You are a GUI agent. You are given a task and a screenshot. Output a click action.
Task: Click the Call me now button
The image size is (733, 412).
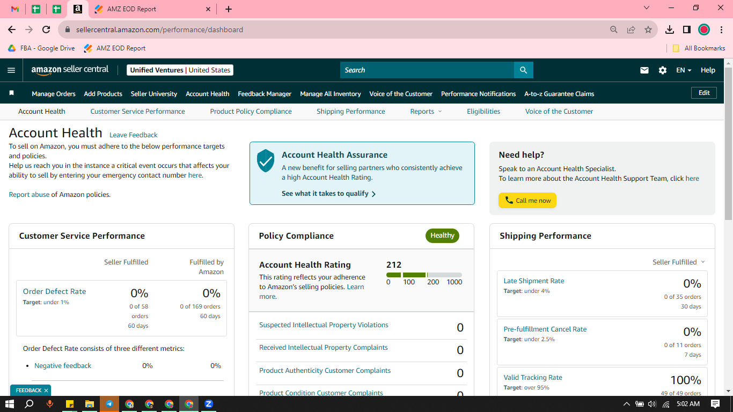coord(527,201)
